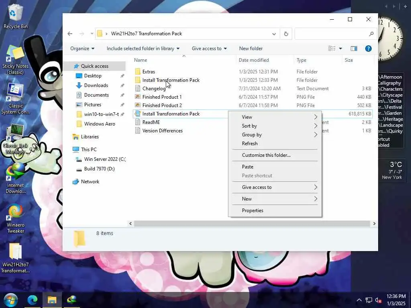The height and width of the screenshot is (308, 411).
Task: Launch Microsoft Edge from taskbar
Action: (33, 300)
